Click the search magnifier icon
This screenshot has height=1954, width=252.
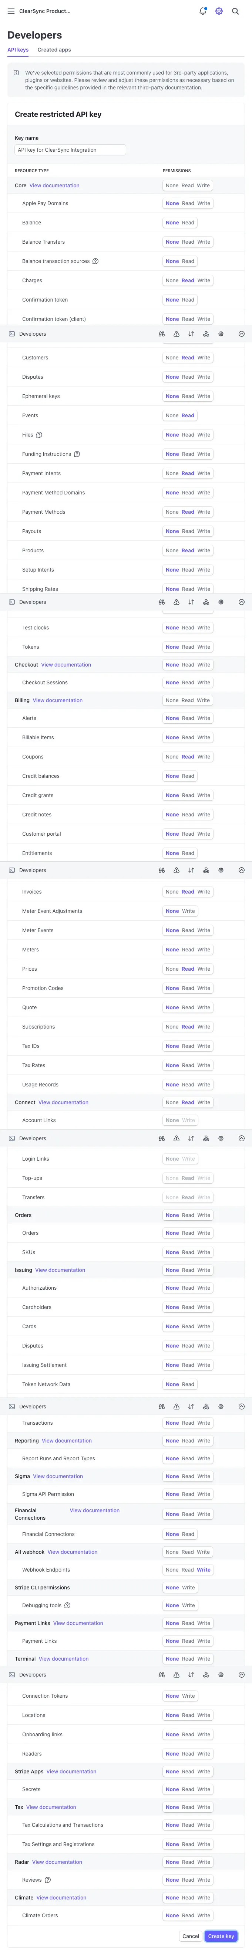(235, 11)
